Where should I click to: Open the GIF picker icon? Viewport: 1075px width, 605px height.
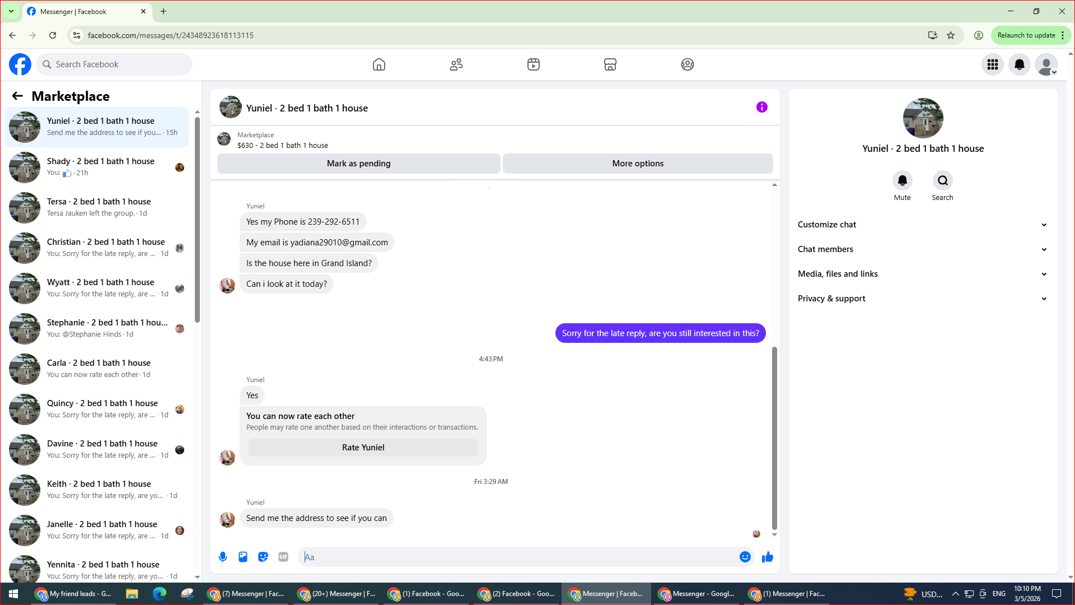(x=283, y=557)
